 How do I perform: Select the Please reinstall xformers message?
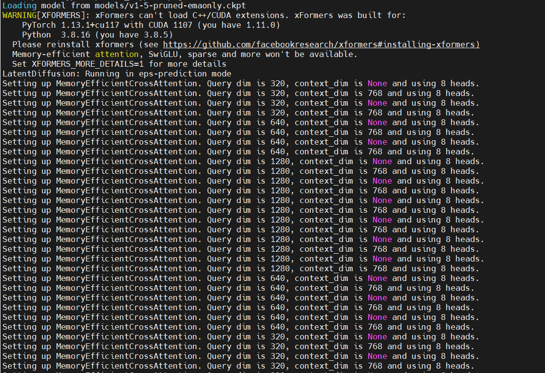(73, 44)
